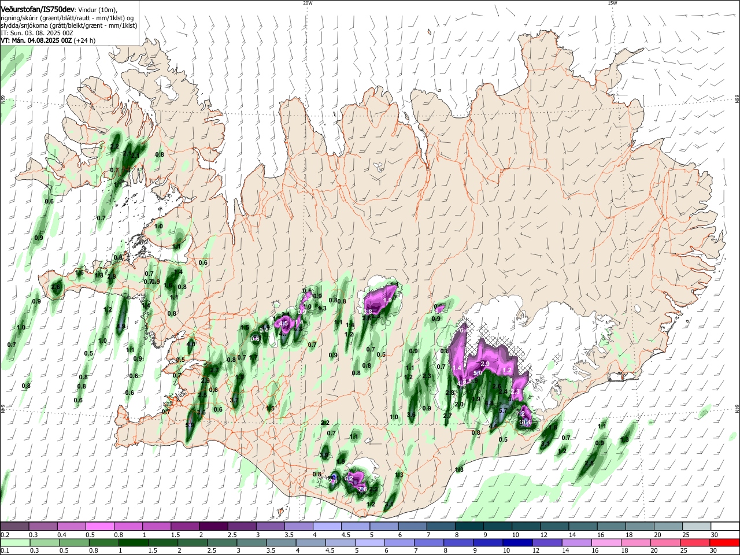Viewport: 740px width, 555px height.
Task: Click the palest green rain swatch between 0.1 and 0.3
Action: (x=14, y=542)
